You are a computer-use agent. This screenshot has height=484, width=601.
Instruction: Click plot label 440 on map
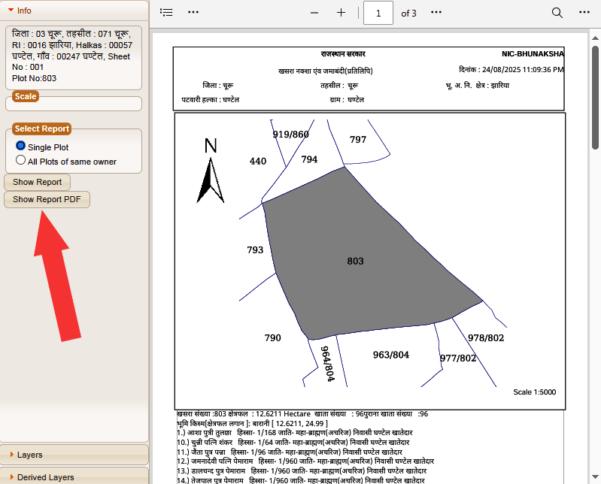(258, 161)
